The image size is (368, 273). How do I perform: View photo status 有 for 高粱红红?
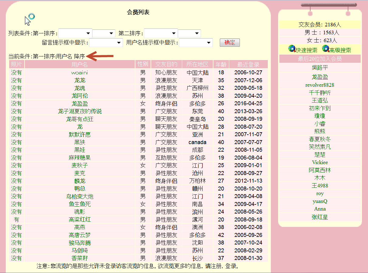16,220
